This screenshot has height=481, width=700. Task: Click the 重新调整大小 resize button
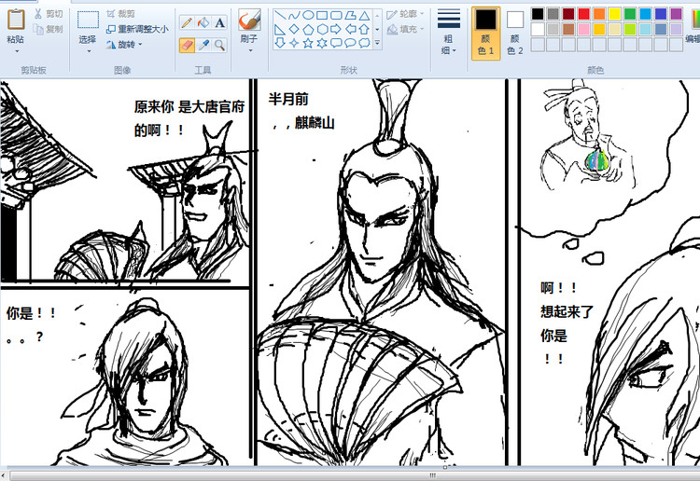point(136,29)
